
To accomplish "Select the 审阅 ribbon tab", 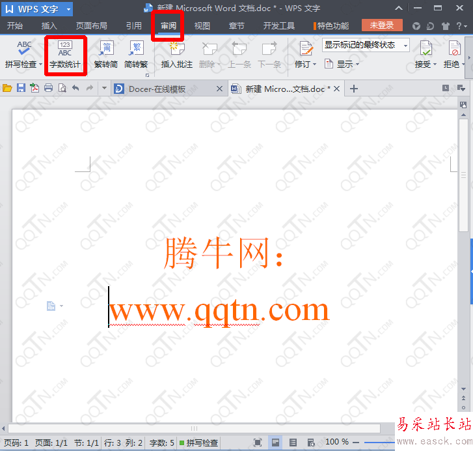I will 168,26.
